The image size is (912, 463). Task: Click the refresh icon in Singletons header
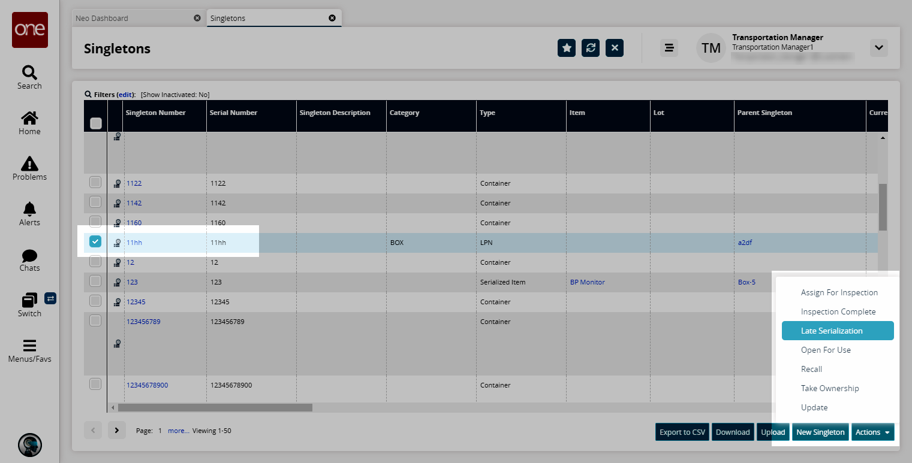pos(590,48)
